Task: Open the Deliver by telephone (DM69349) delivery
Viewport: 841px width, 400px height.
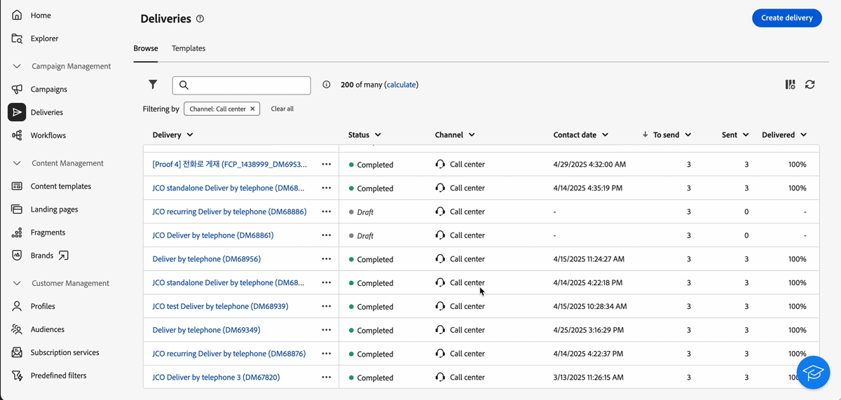Action: (206, 330)
